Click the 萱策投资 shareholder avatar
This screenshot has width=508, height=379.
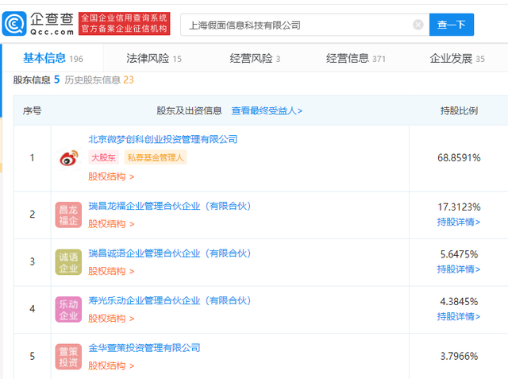(68, 357)
